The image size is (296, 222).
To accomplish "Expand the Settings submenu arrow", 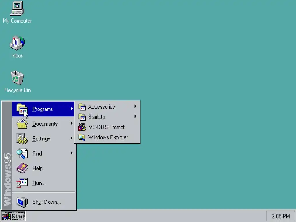I will click(72, 138).
